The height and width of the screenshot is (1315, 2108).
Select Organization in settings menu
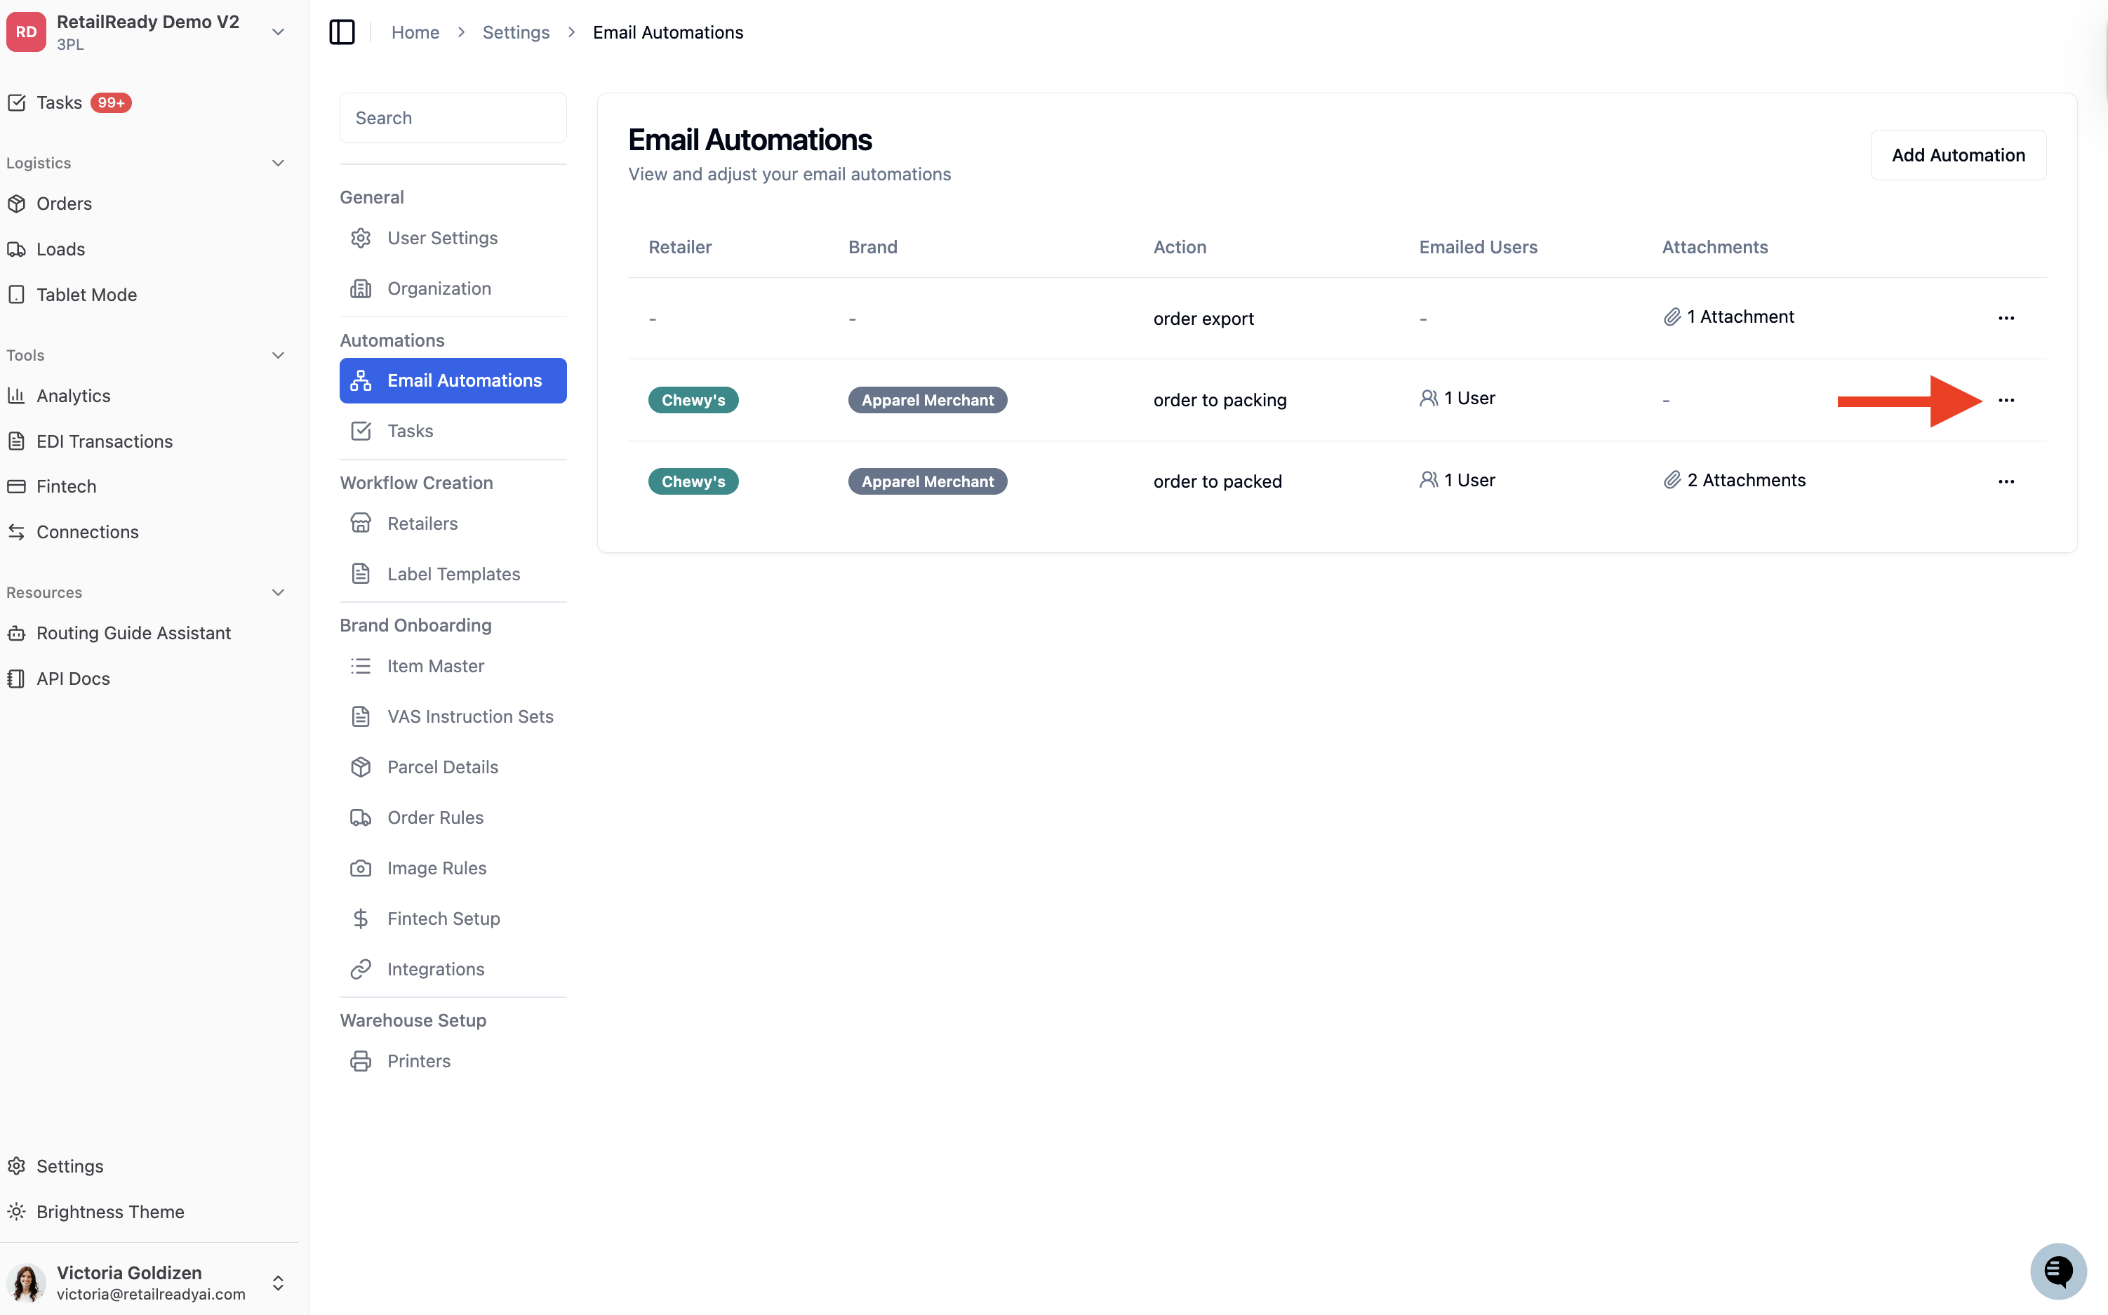click(x=453, y=288)
